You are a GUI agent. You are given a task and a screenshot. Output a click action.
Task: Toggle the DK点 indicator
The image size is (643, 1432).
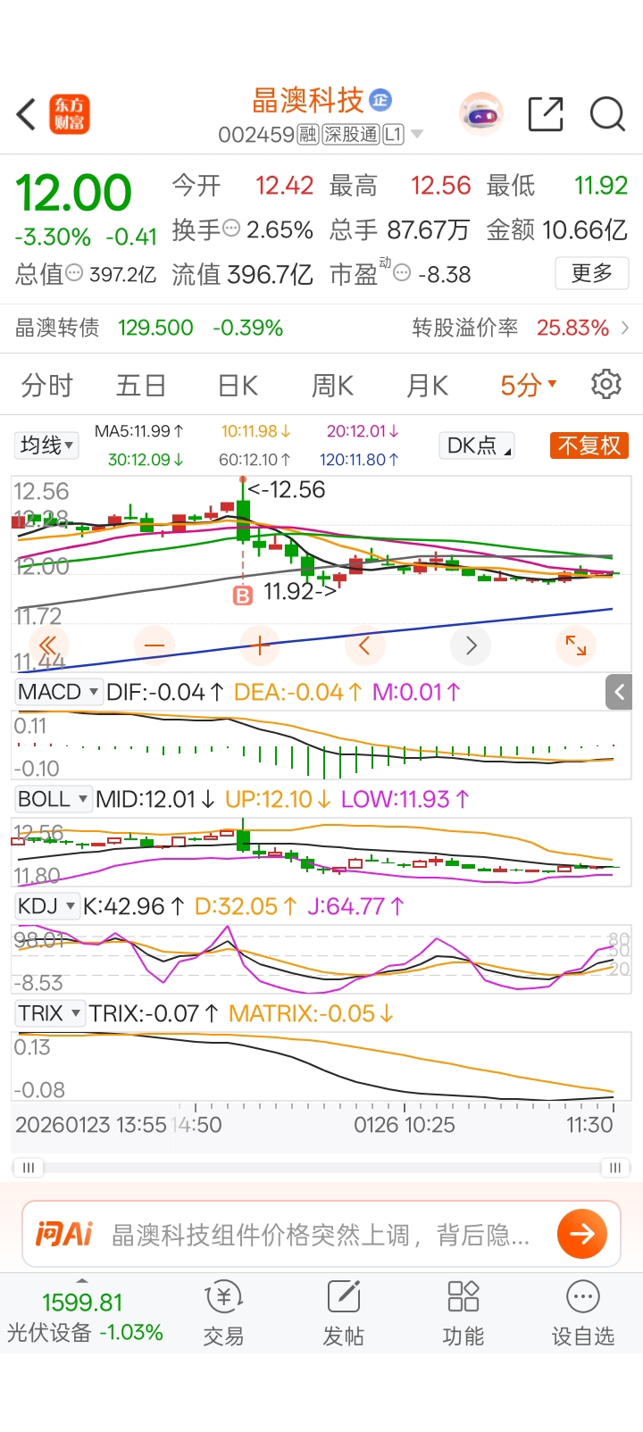point(478,445)
